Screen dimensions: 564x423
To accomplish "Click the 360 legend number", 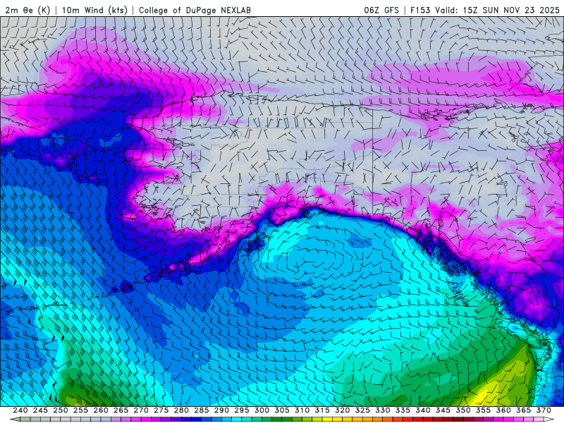I will (x=503, y=410).
